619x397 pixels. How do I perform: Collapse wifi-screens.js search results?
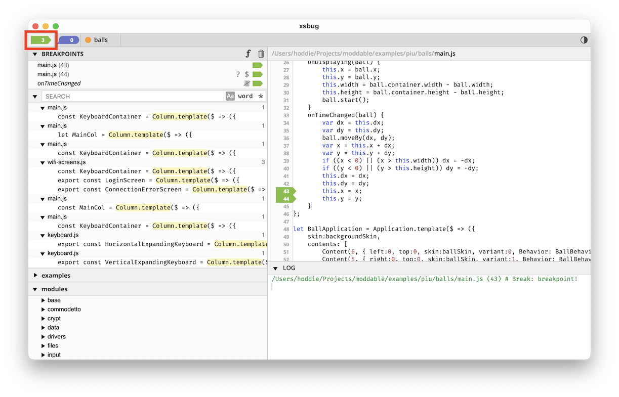tap(43, 162)
